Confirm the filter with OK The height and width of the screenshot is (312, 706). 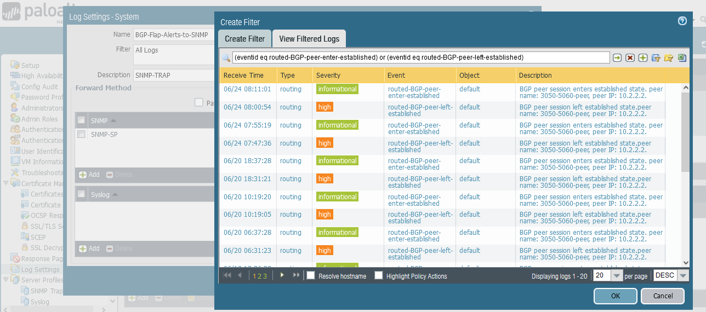coord(615,296)
